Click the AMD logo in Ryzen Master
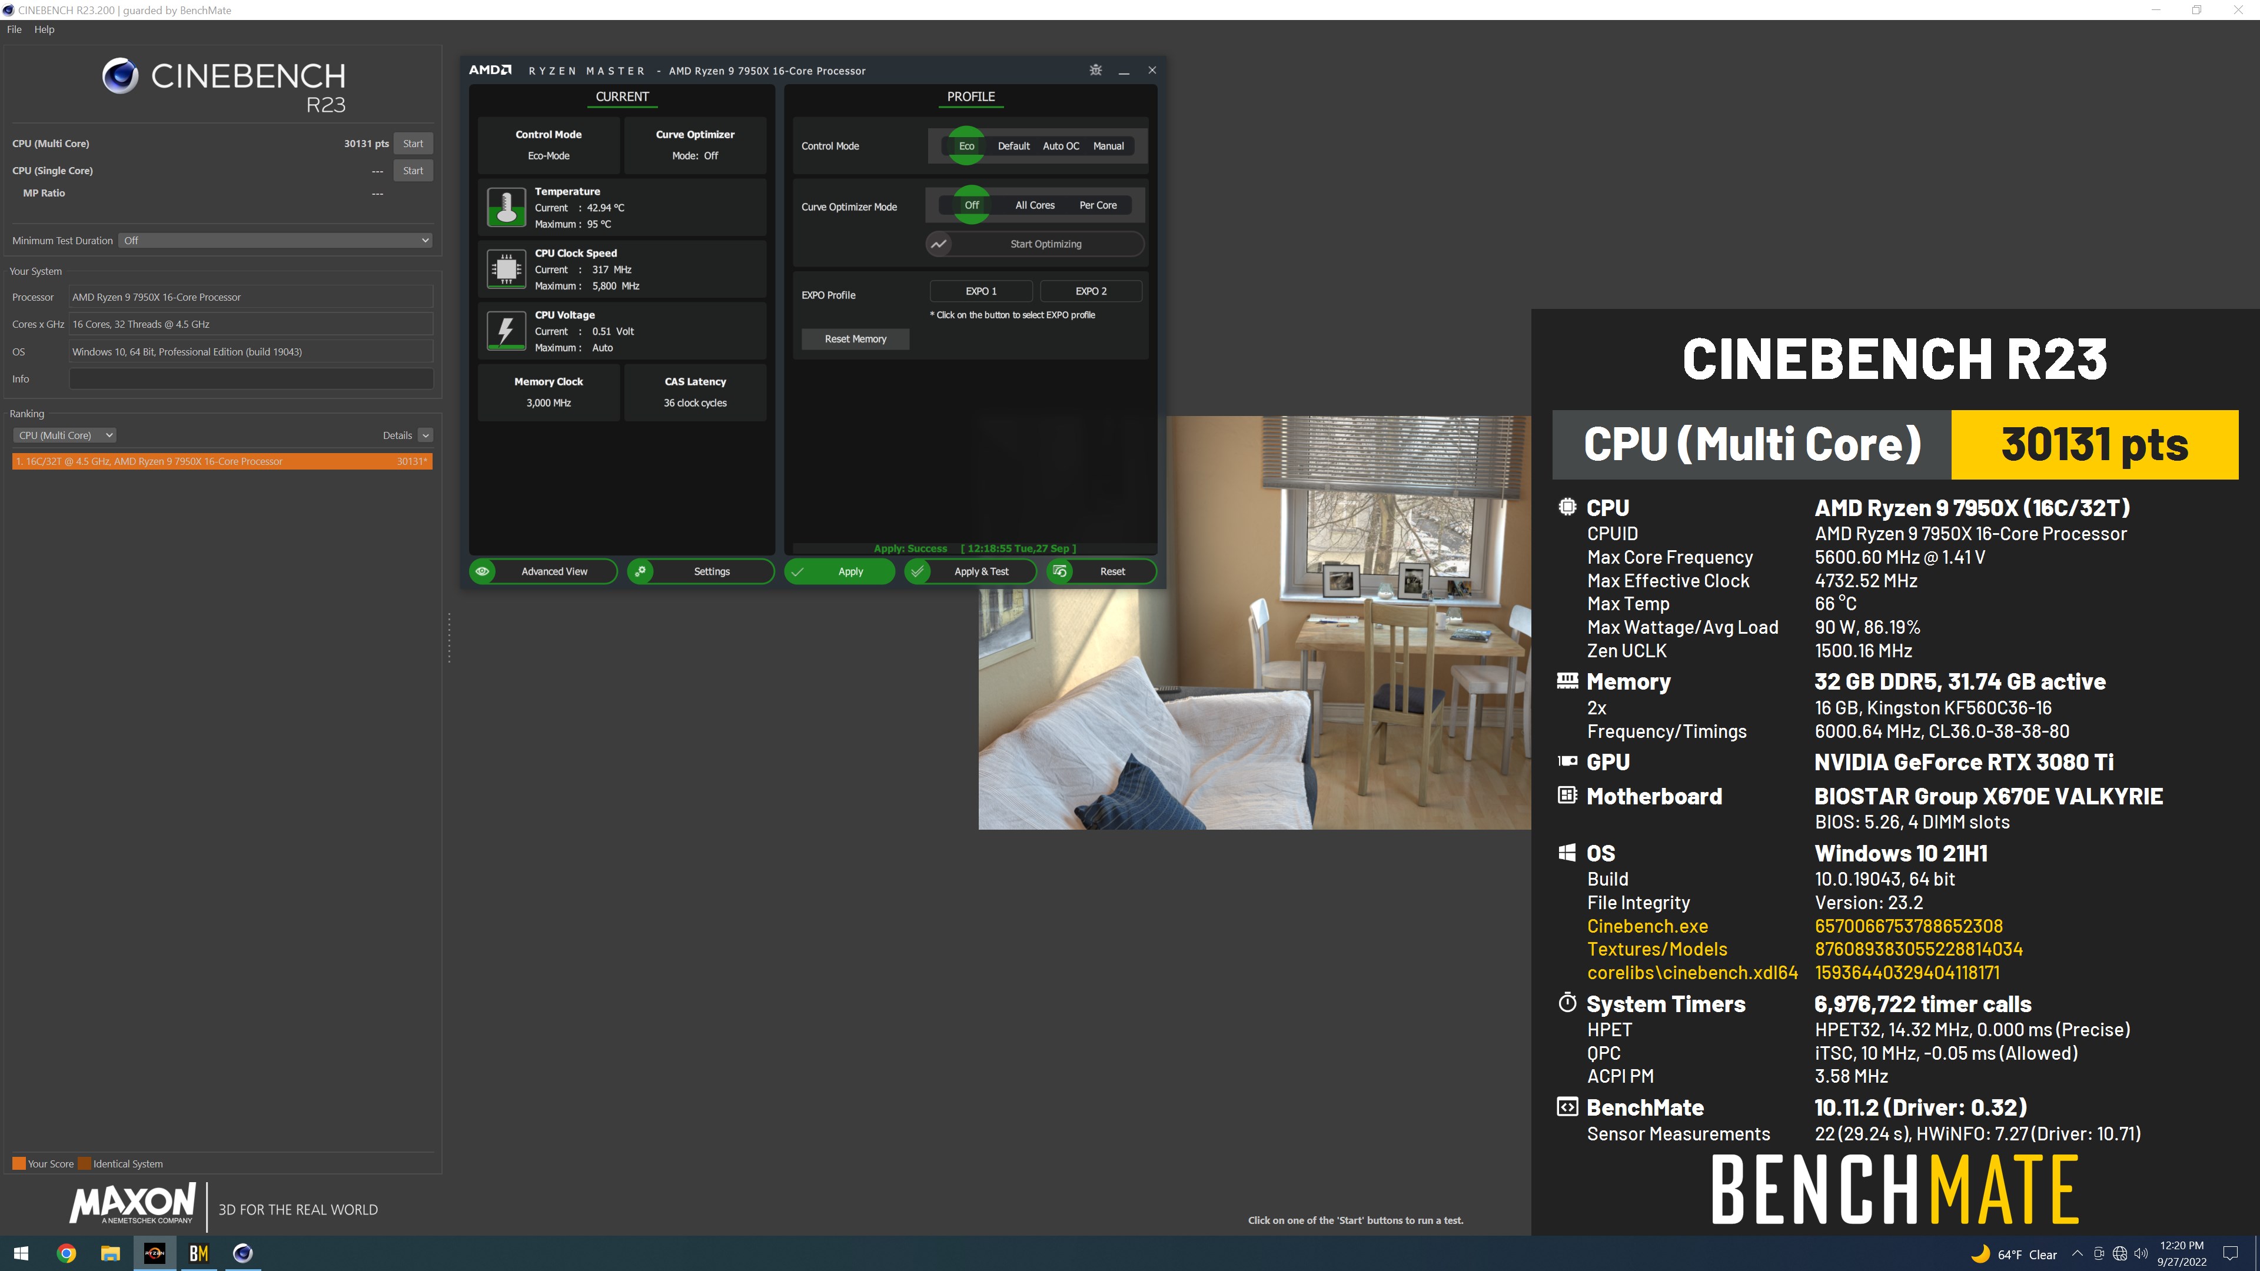Image resolution: width=2260 pixels, height=1271 pixels. [x=490, y=70]
